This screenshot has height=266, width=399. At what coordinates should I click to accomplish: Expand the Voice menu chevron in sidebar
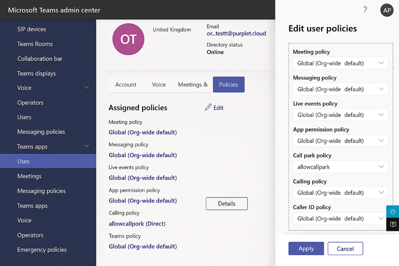pos(87,88)
